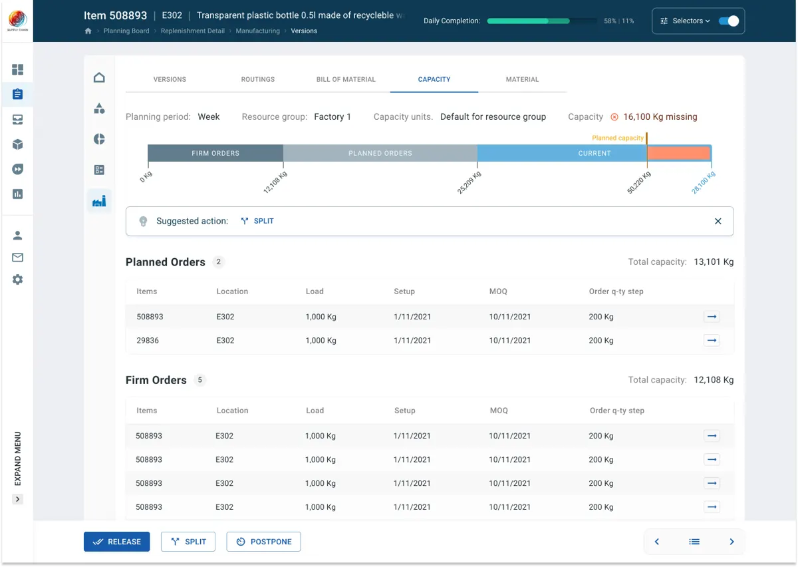Click the orange overload capacity segment
This screenshot has height=567, width=798.
[x=679, y=153]
